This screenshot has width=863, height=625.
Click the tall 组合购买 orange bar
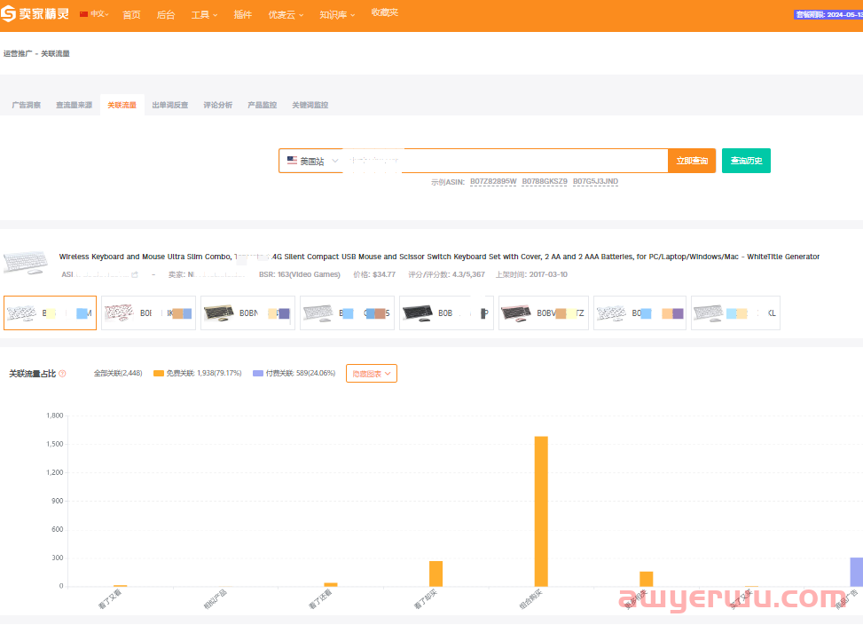click(x=541, y=510)
